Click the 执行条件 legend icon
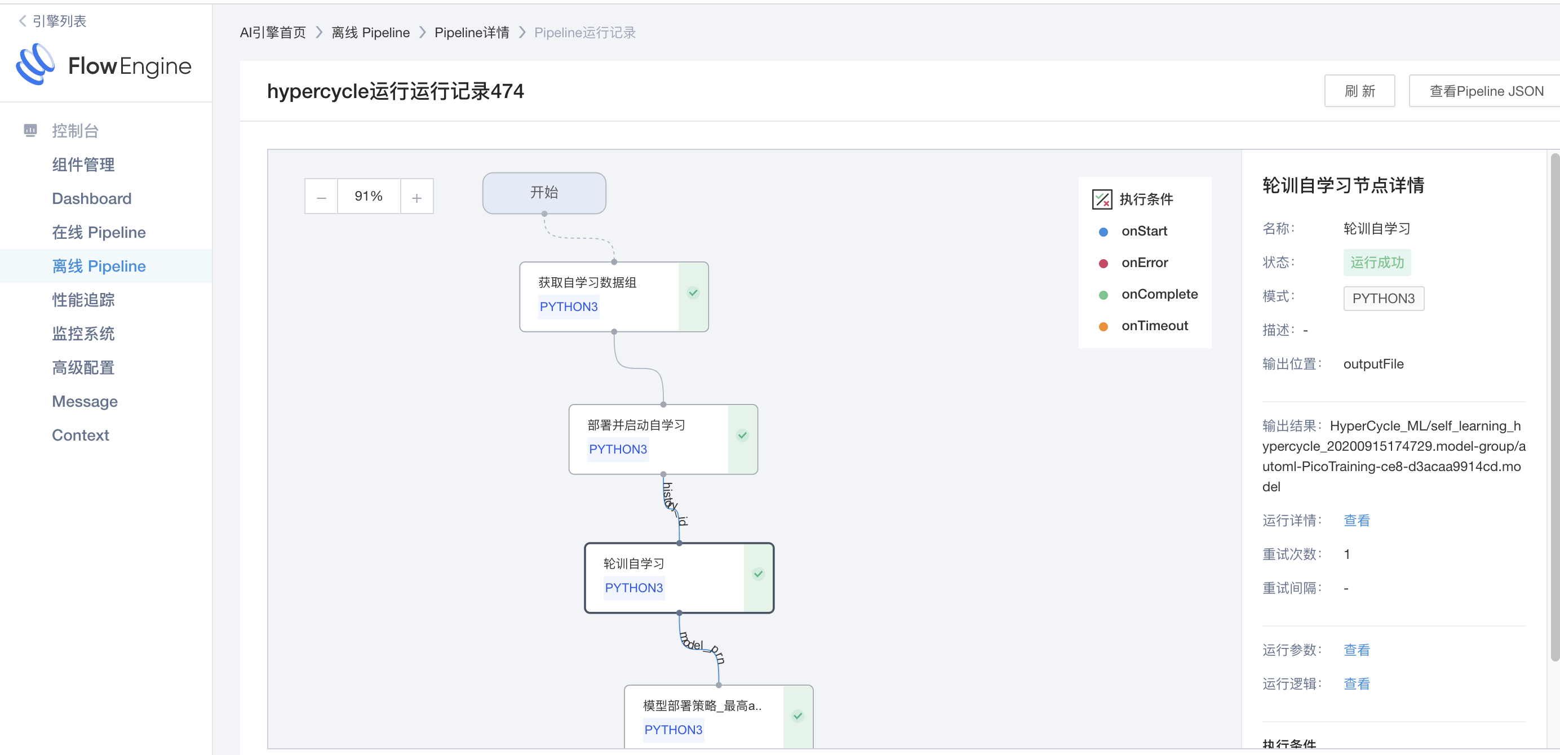Screen dimensions: 1560x755 (x=1102, y=199)
